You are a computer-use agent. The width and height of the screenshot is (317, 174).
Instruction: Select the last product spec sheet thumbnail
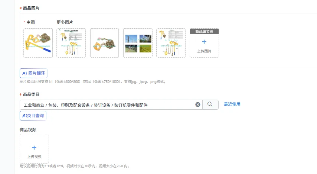click(x=171, y=43)
